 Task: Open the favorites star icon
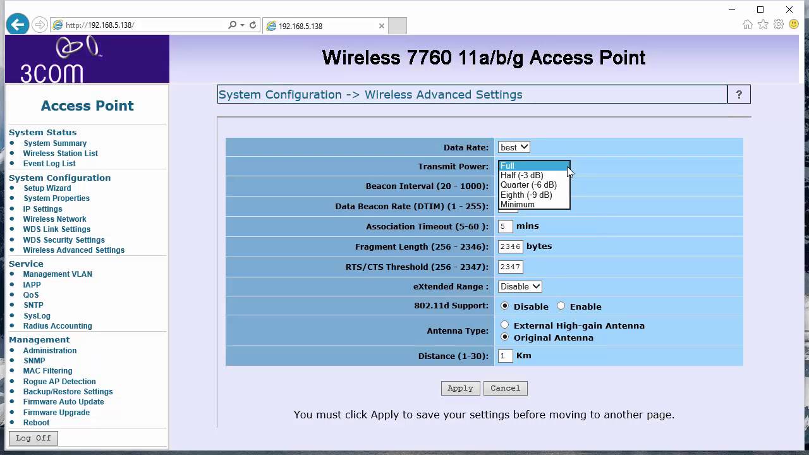pyautogui.click(x=763, y=25)
